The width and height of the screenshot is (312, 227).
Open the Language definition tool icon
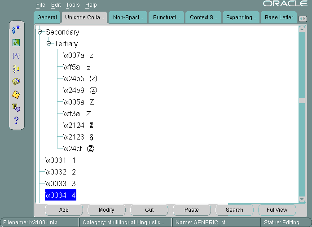tap(16, 30)
